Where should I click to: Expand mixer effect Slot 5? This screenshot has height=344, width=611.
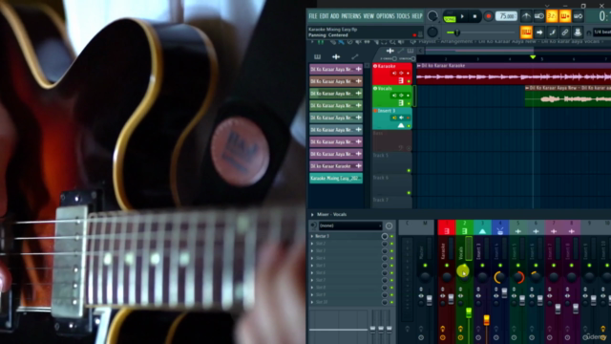(312, 266)
